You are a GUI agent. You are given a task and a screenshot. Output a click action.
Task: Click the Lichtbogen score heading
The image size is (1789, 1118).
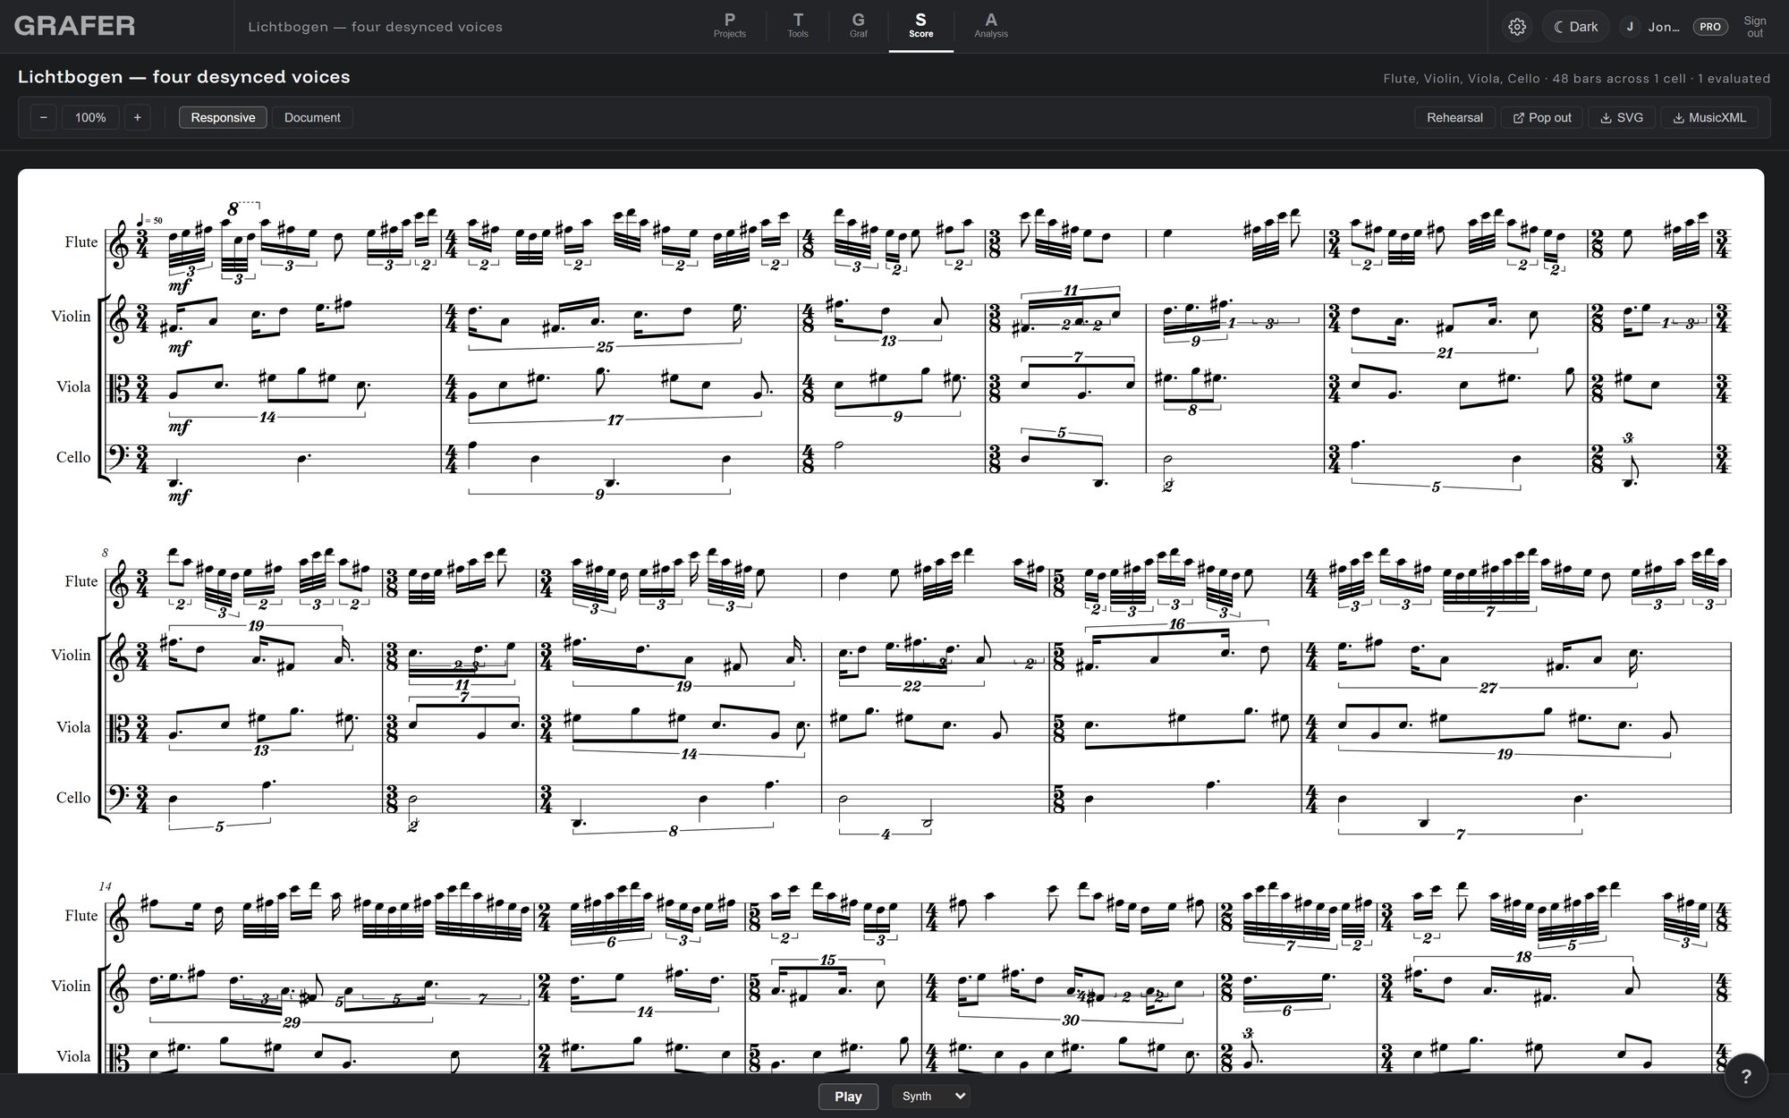(184, 77)
